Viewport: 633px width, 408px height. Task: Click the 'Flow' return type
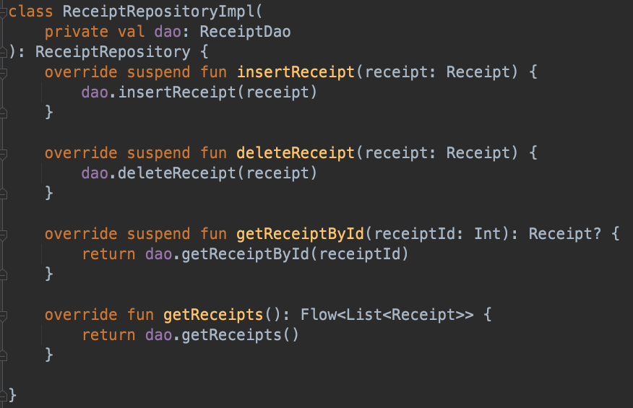tap(319, 314)
